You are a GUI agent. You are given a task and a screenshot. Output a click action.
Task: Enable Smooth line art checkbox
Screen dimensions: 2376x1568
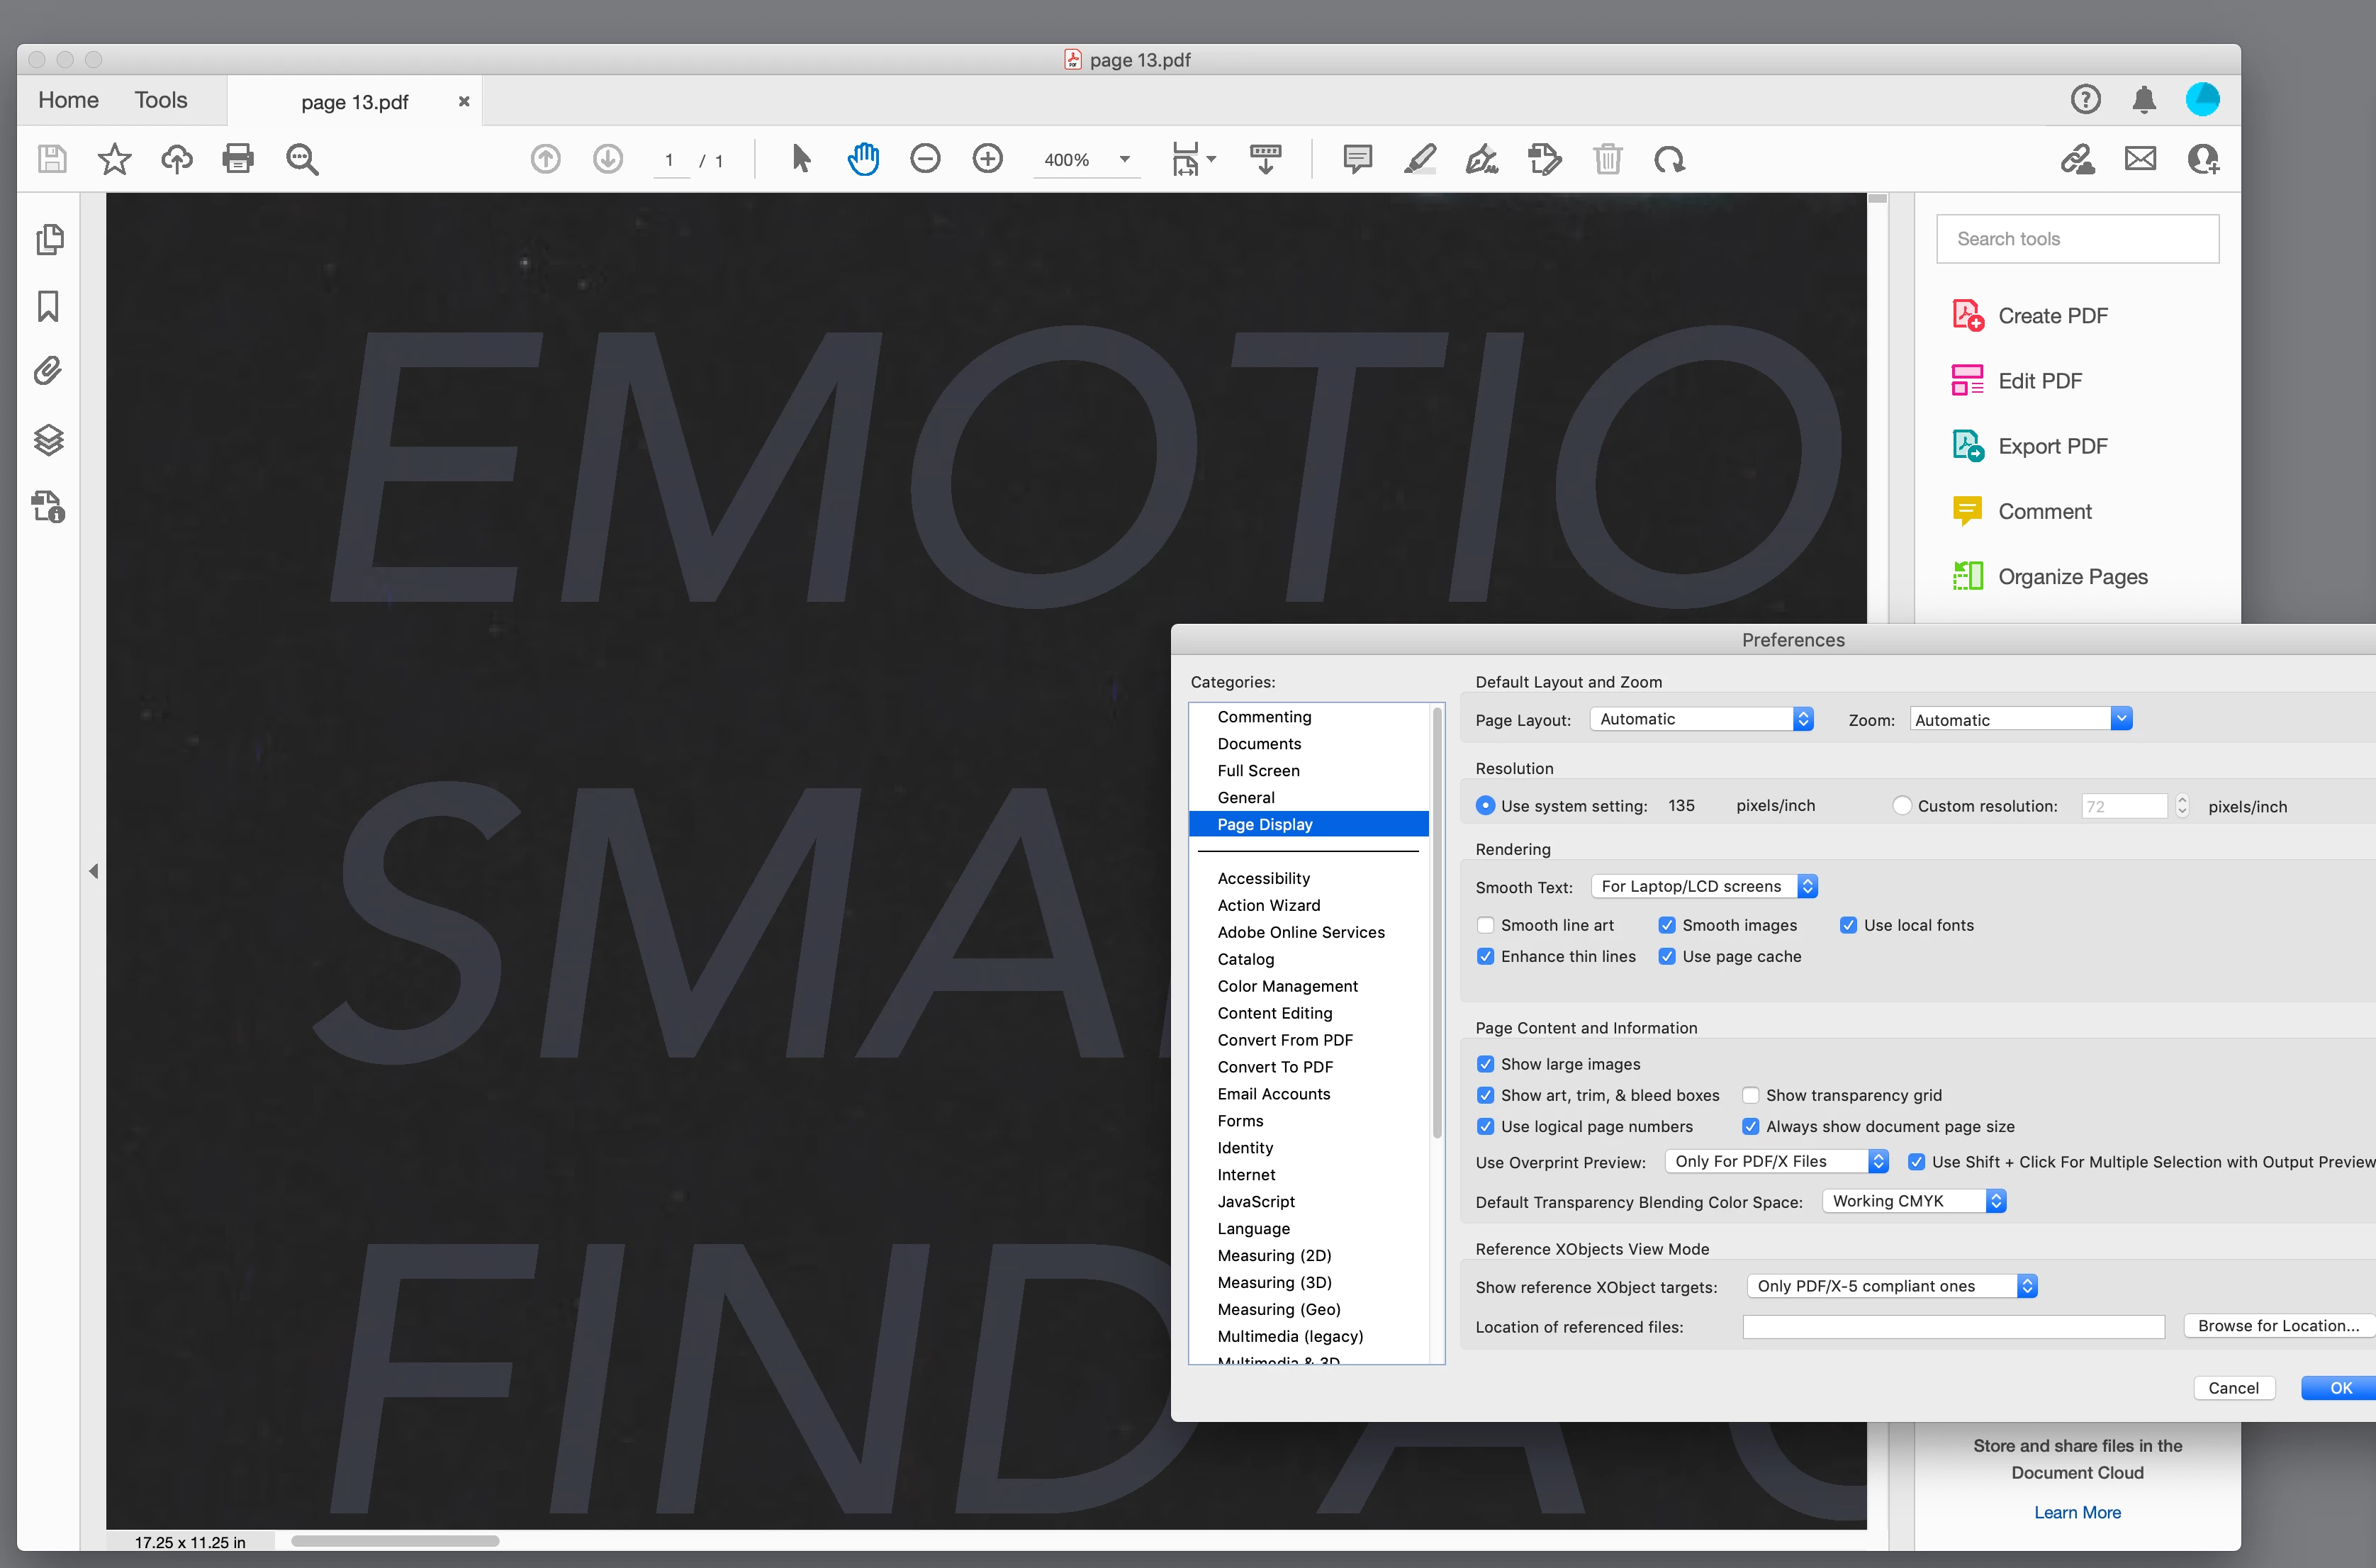pyautogui.click(x=1486, y=925)
